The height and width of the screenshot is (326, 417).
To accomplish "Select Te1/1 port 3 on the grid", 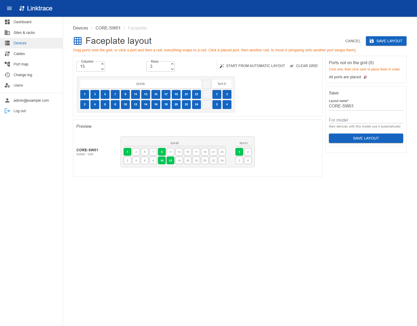I will [x=227, y=94].
